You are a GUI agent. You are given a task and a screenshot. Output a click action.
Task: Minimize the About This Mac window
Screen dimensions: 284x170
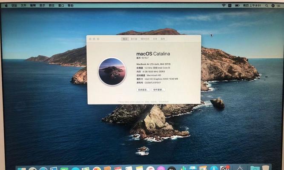click(94, 39)
